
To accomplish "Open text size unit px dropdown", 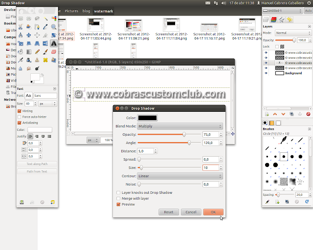I will tap(47, 104).
